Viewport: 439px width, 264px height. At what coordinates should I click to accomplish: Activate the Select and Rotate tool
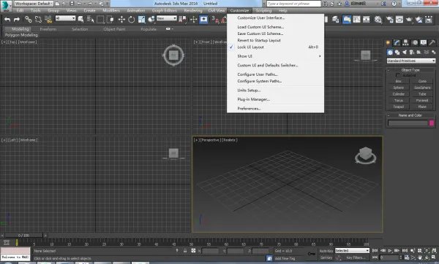[x=131, y=19]
